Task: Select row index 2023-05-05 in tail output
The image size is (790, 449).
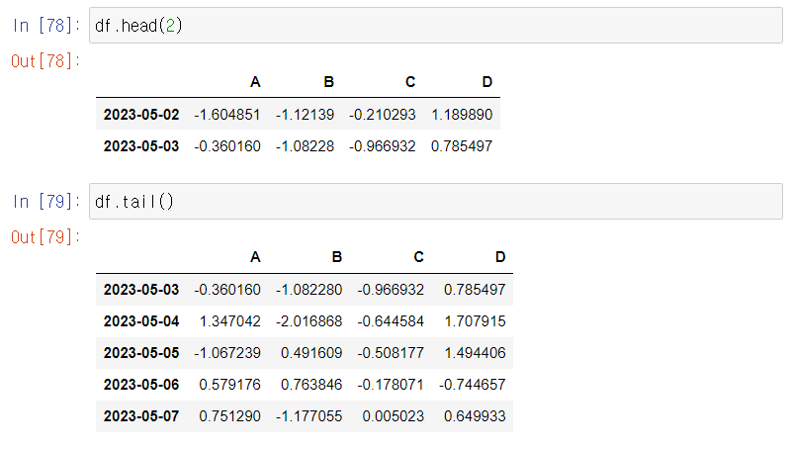Action: click(x=141, y=353)
